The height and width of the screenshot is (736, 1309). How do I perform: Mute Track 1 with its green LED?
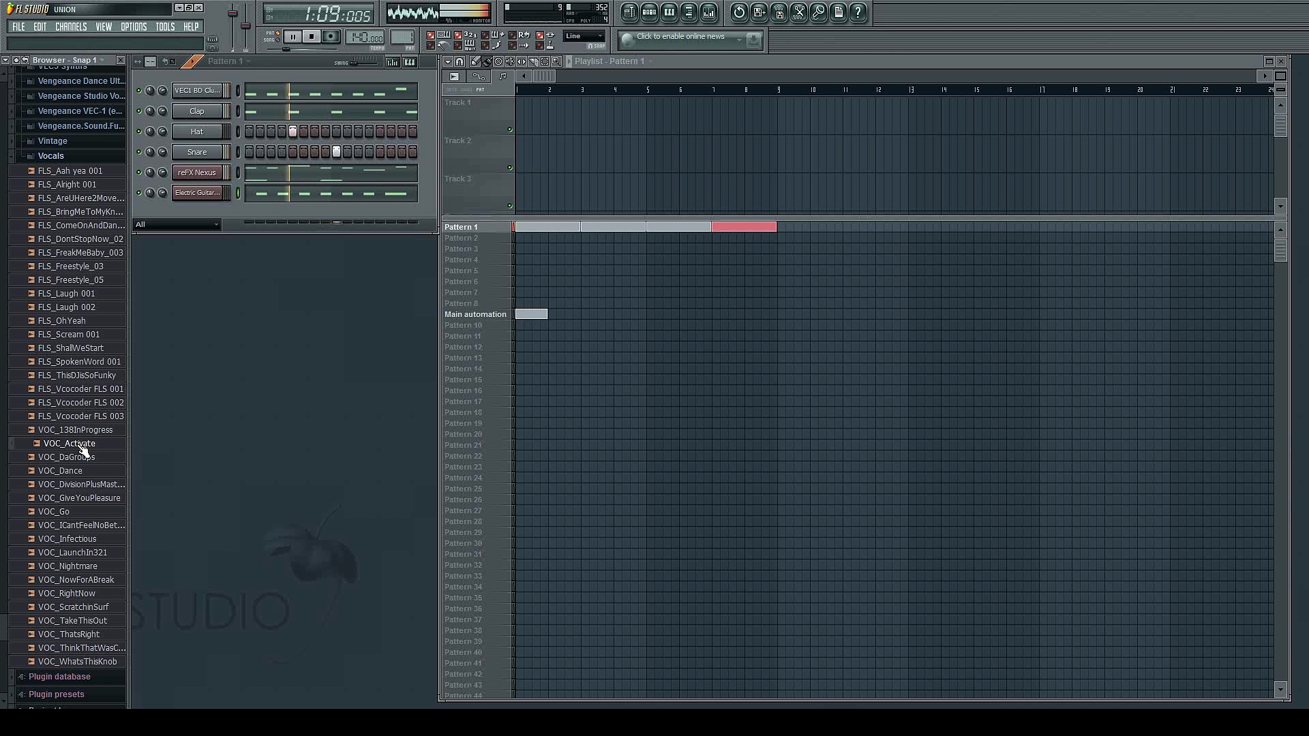click(509, 129)
